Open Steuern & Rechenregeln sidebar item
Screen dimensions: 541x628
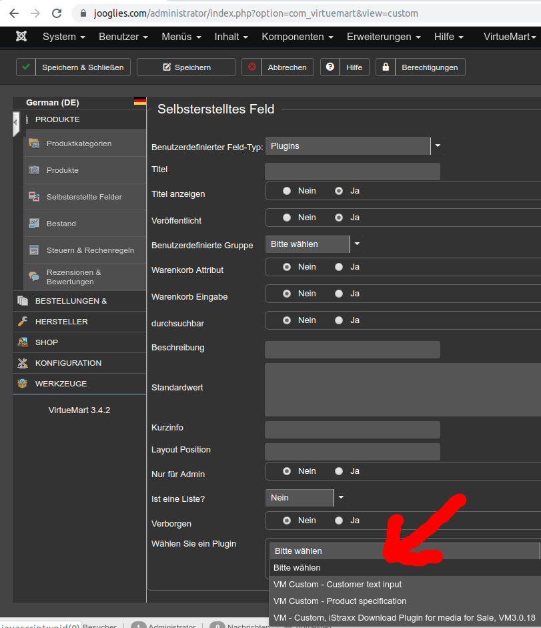coord(90,250)
